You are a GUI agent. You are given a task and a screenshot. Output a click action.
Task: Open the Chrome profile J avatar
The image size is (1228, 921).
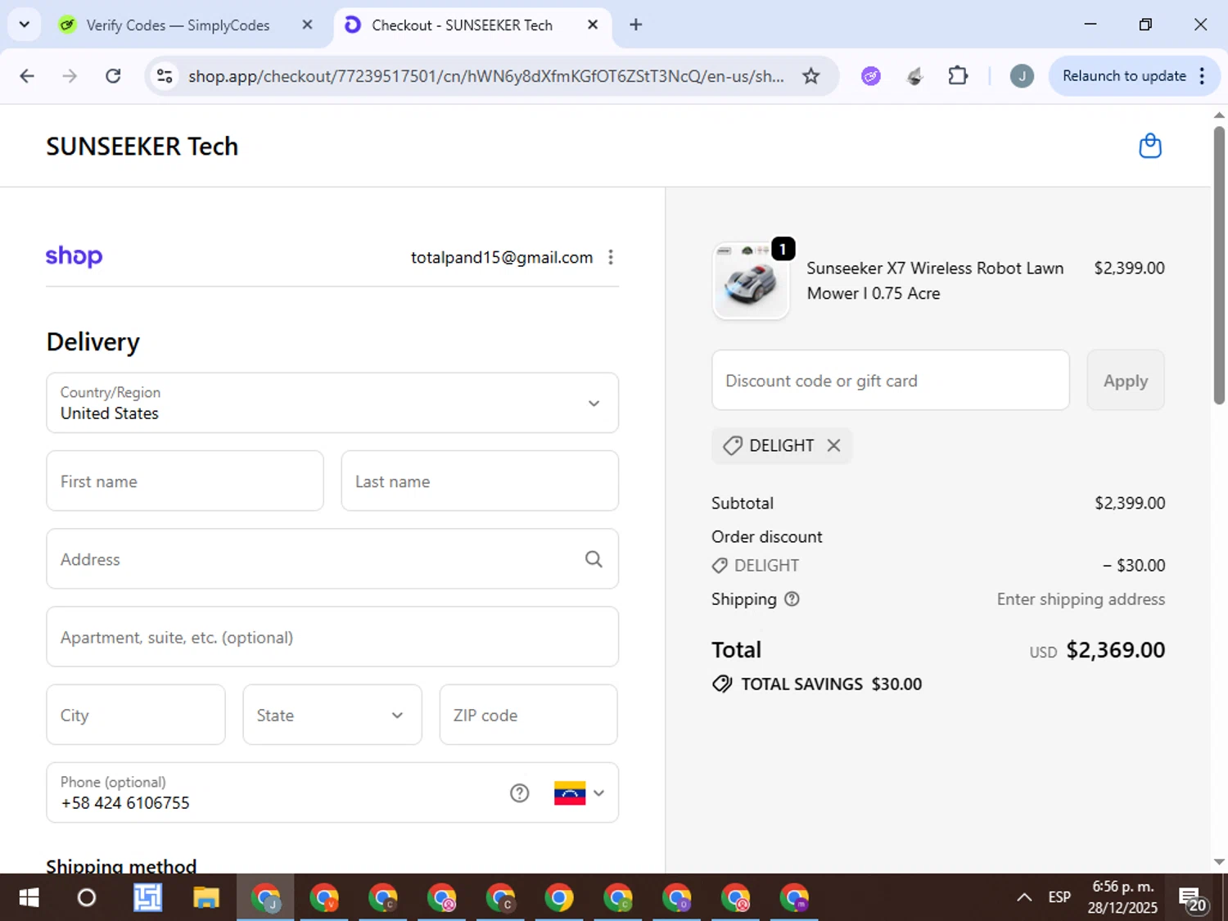(x=1022, y=76)
